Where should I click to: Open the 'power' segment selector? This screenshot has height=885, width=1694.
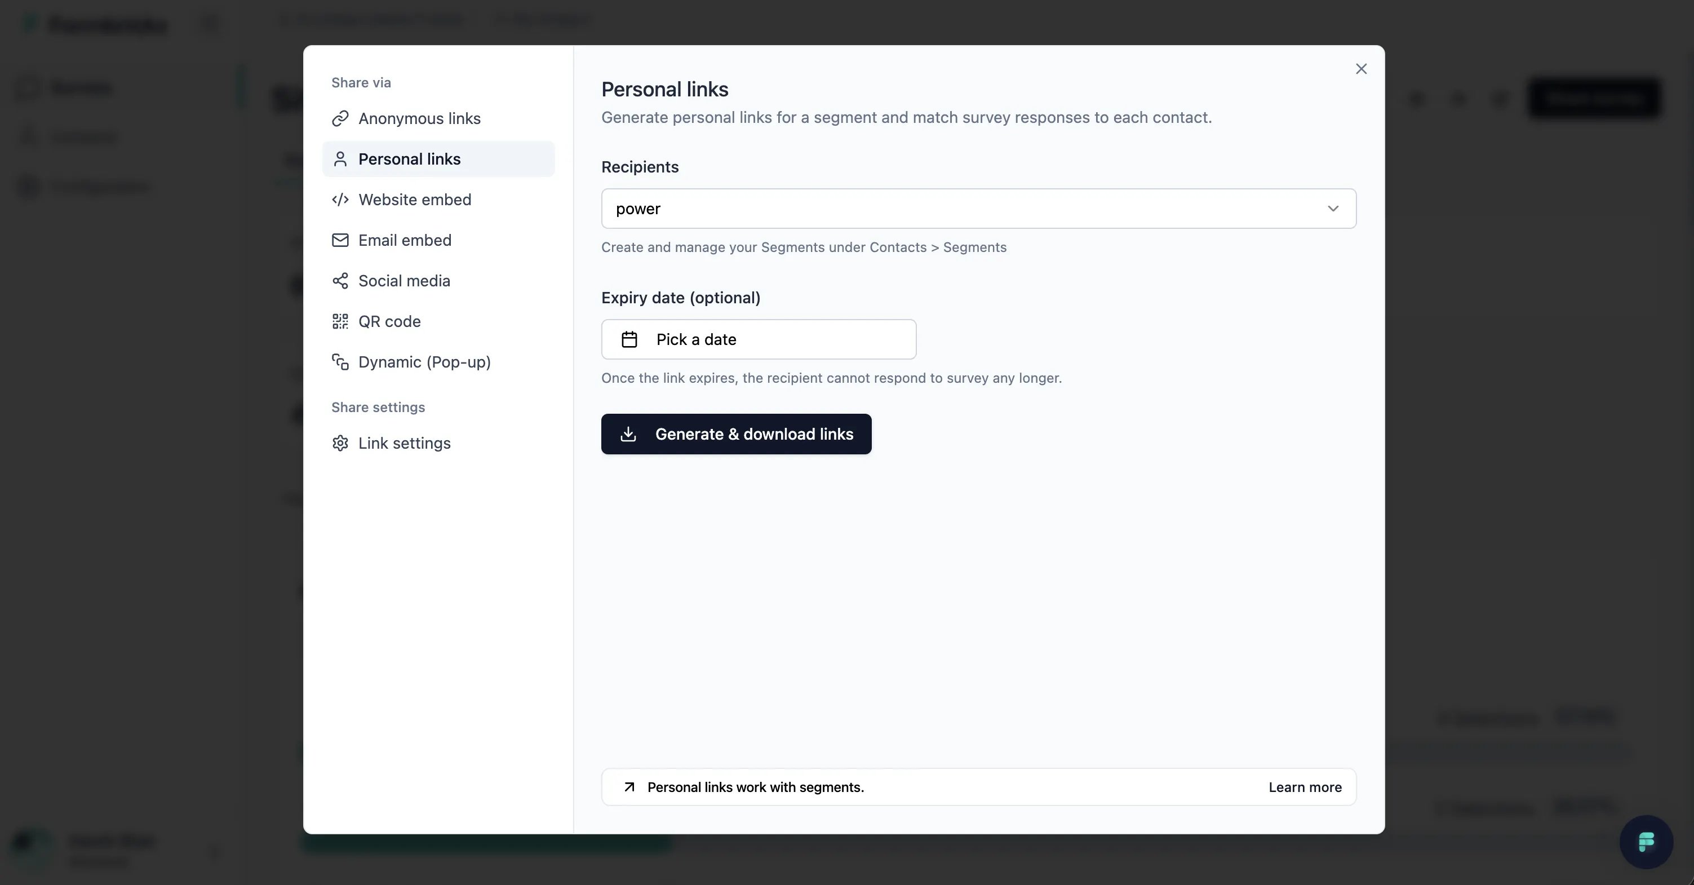(x=978, y=209)
